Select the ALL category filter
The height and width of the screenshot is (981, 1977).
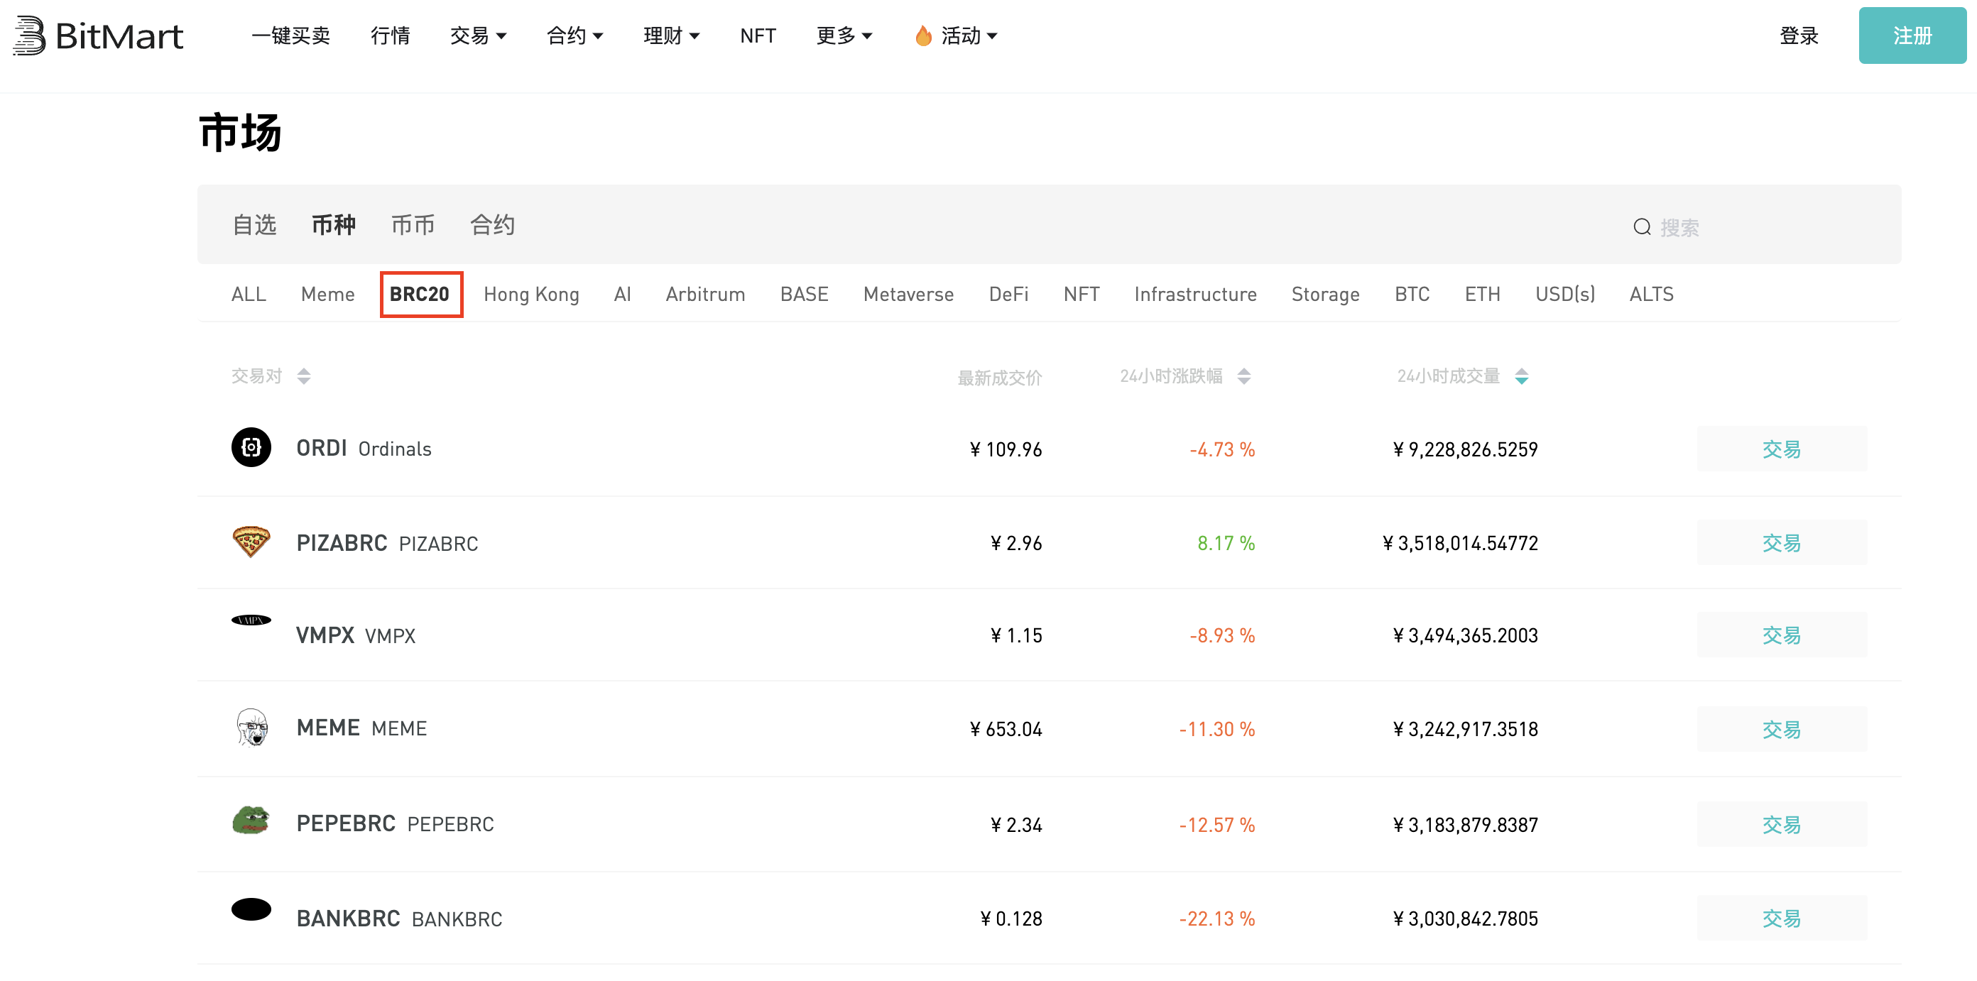(249, 295)
